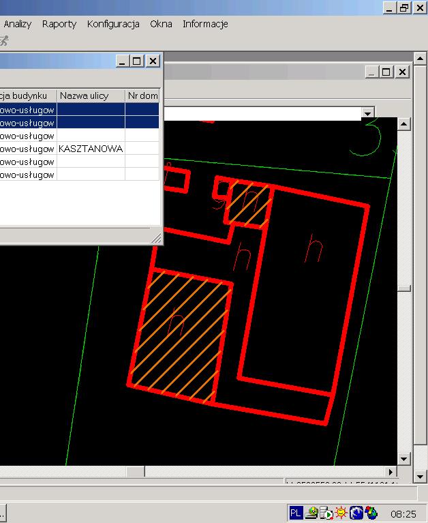This screenshot has width=428, height=523.
Task: Restore down the main application window
Action: pyautogui.click(x=404, y=8)
